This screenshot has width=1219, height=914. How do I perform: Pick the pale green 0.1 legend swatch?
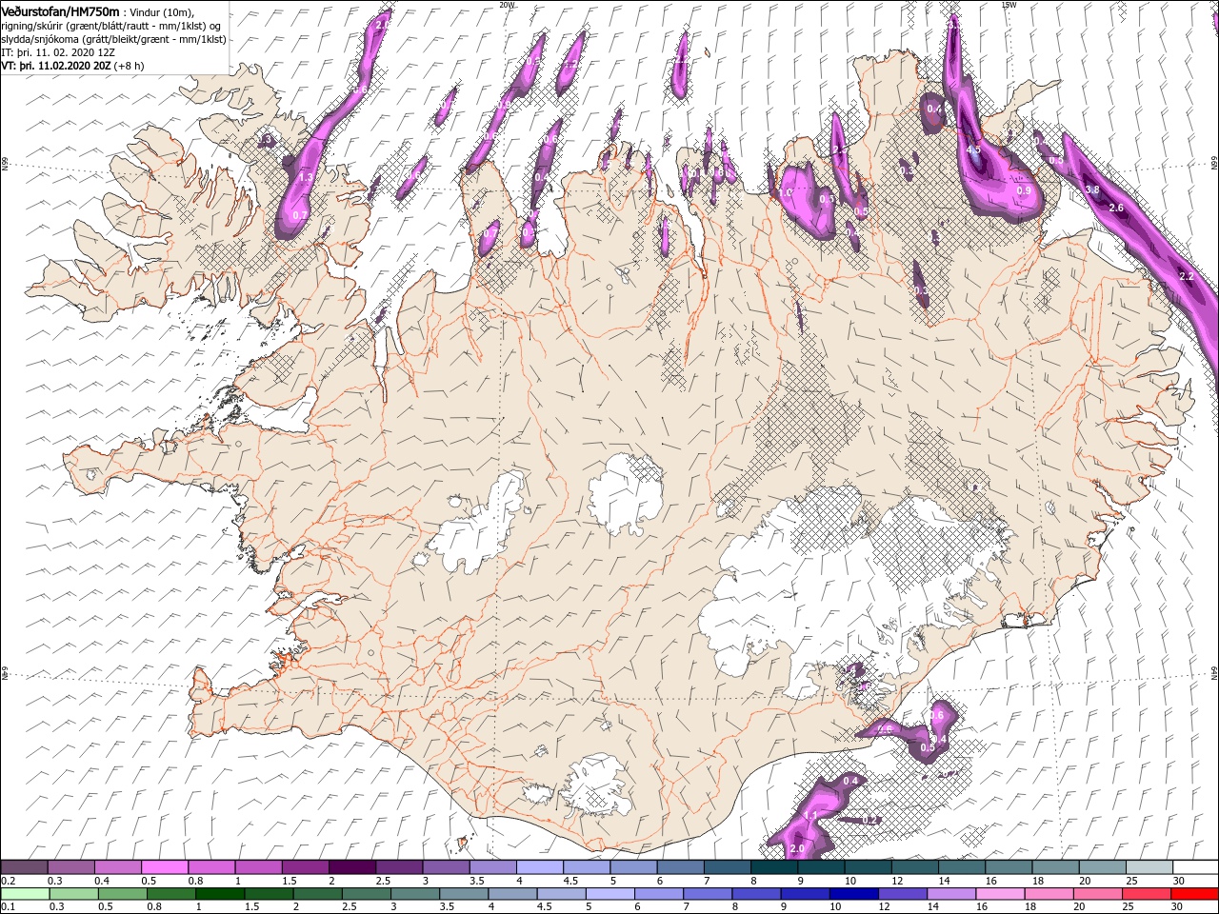(25, 893)
